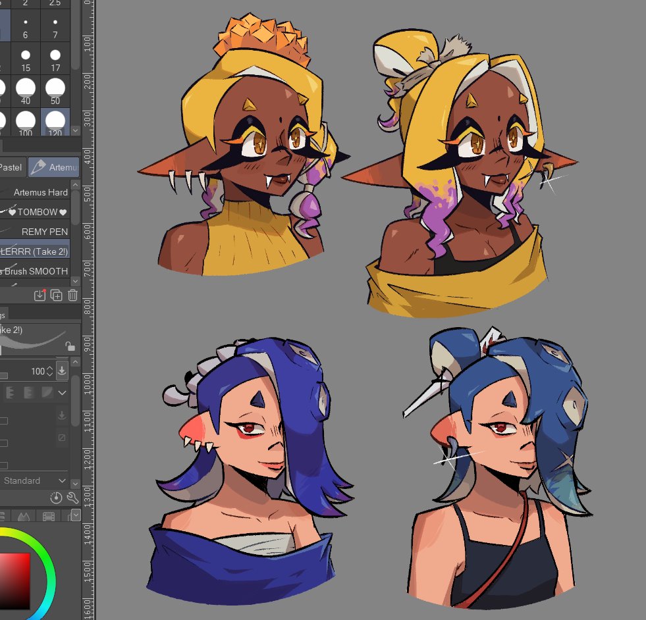646x620 pixels.
Task: Click the duplicate sub tool icon
Action: point(56,295)
